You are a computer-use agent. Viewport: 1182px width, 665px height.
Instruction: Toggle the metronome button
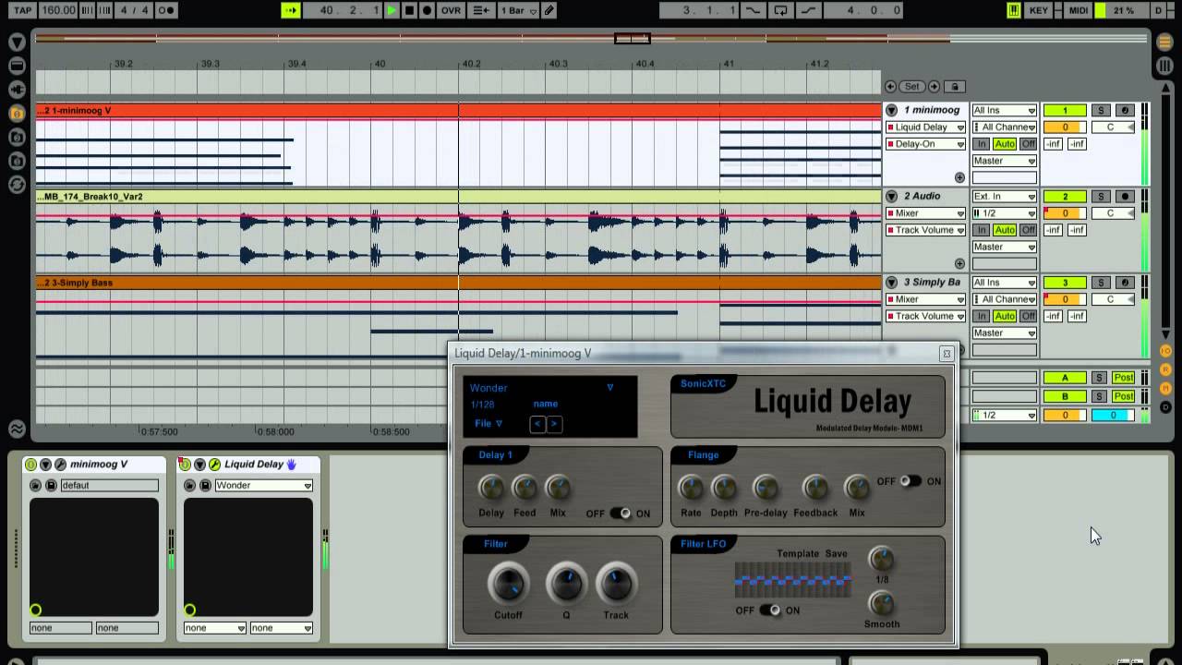tap(167, 10)
